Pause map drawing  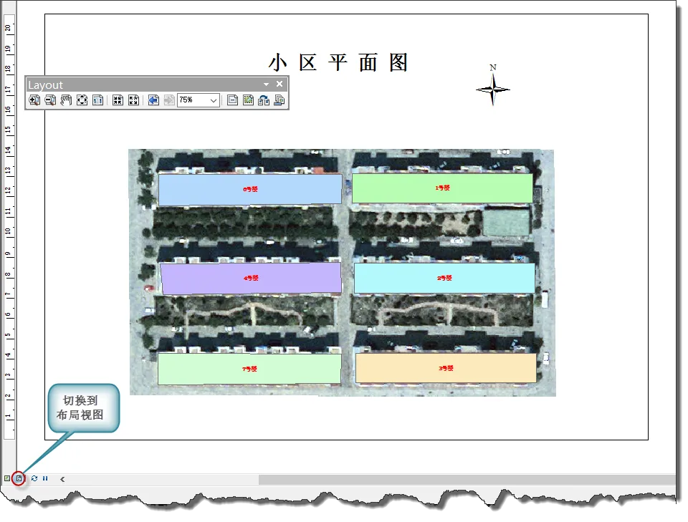click(x=45, y=478)
